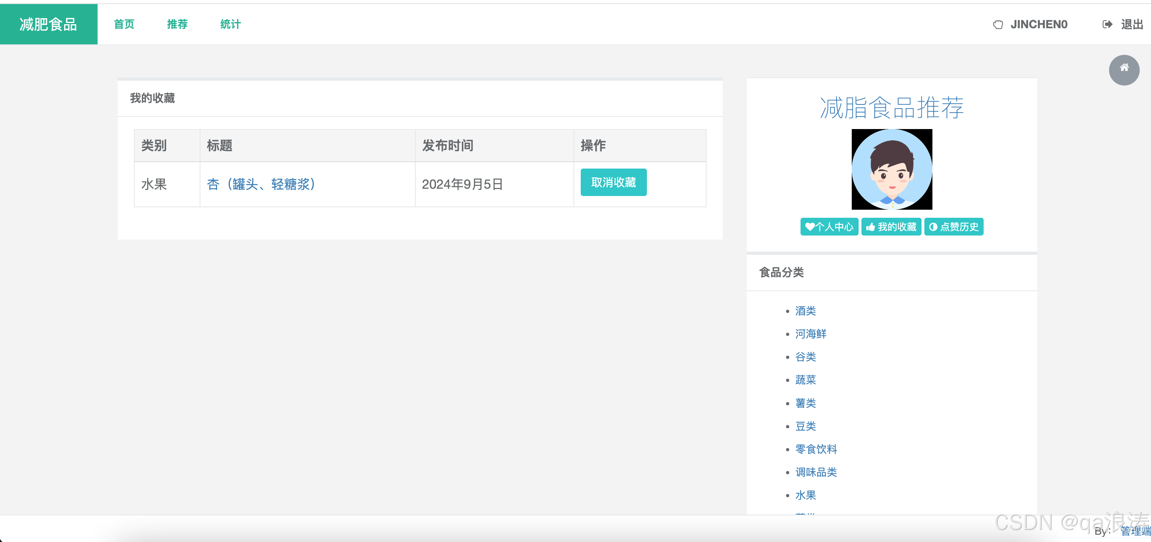
Task: Select the 薯类 category
Action: 805,403
